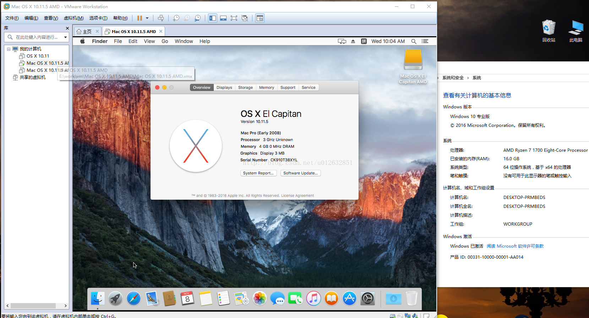Open Notes icon in Dock
This screenshot has width=589, height=318.
pyautogui.click(x=206, y=298)
